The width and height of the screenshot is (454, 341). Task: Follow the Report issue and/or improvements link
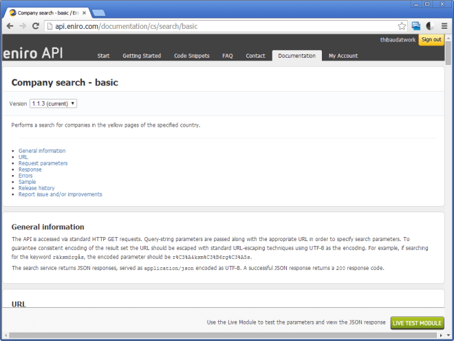60,194
